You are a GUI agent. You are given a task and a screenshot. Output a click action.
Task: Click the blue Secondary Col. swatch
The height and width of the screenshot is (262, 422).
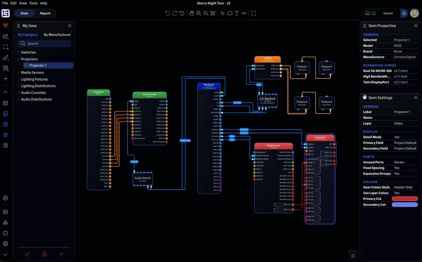(405, 205)
